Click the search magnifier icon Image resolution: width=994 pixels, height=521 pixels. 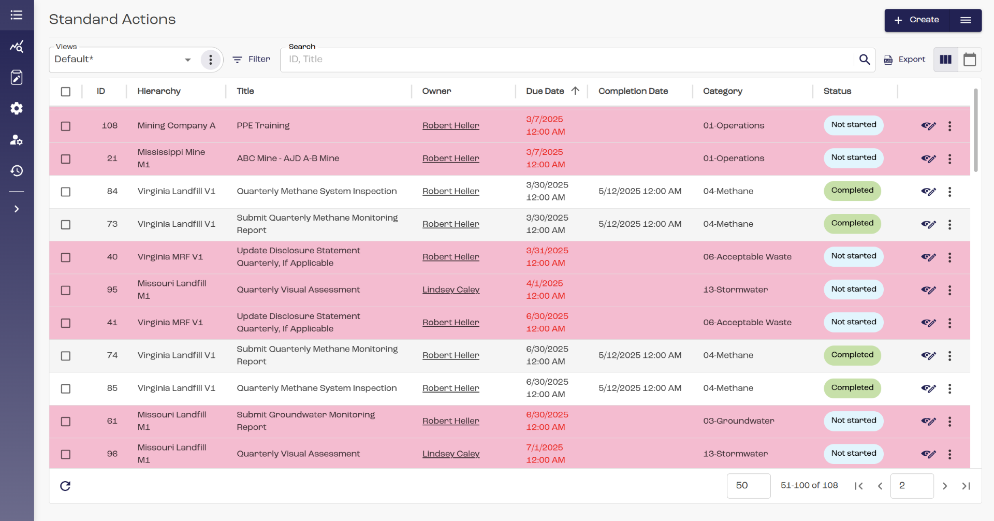[x=865, y=60]
